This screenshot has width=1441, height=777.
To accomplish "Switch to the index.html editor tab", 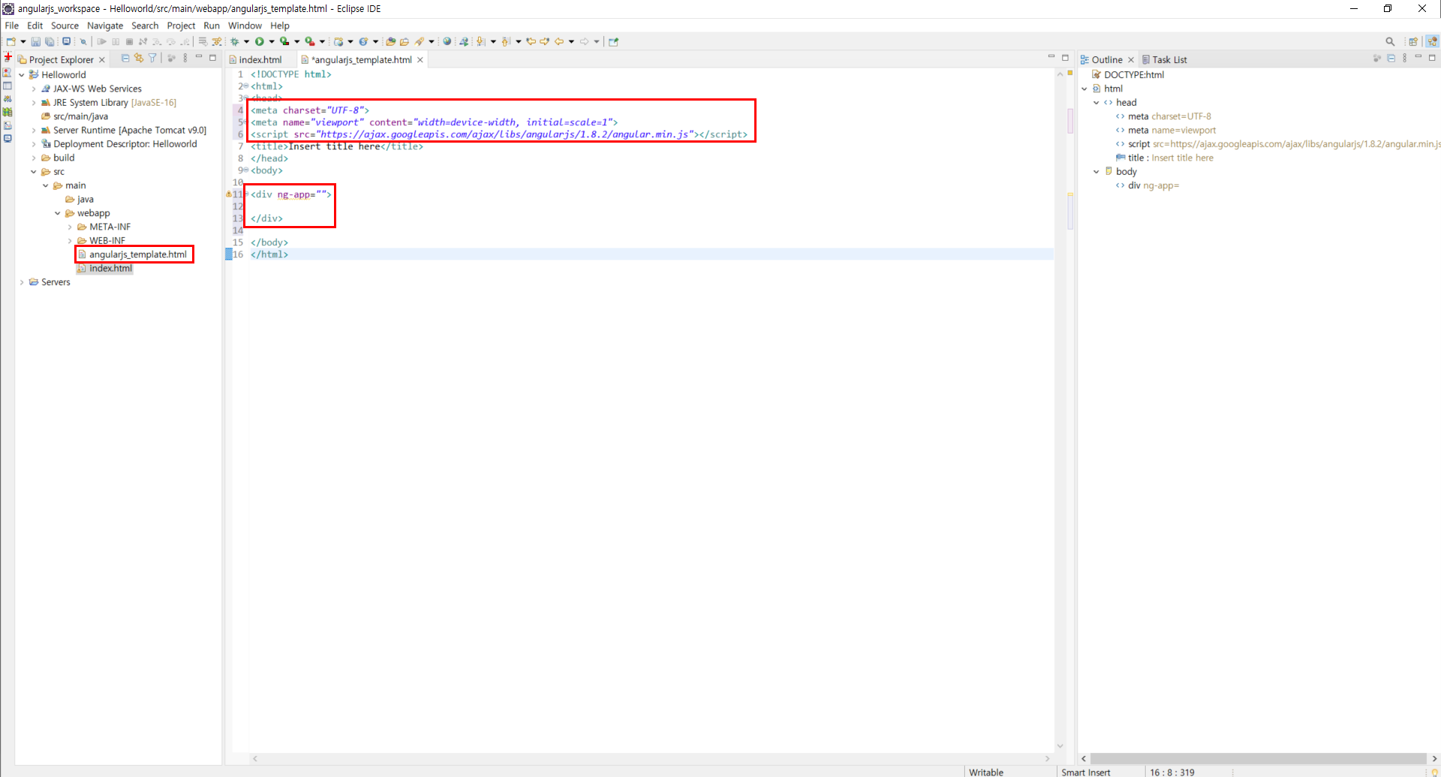I will pos(260,60).
